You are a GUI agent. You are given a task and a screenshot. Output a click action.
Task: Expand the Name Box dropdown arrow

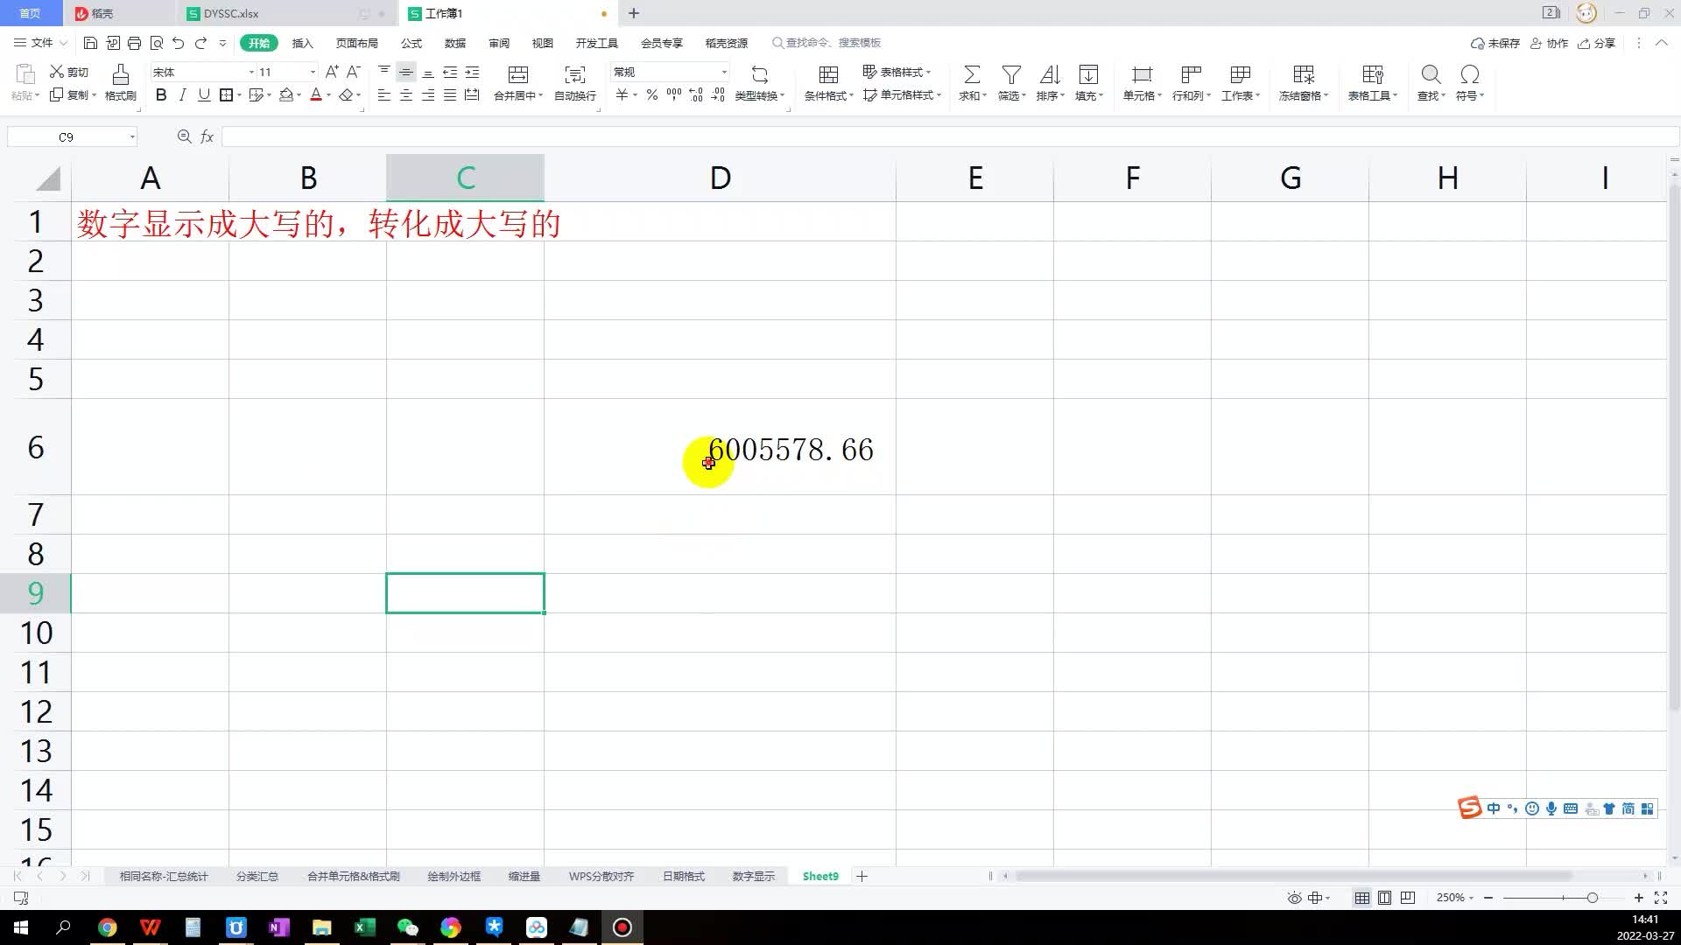(132, 136)
